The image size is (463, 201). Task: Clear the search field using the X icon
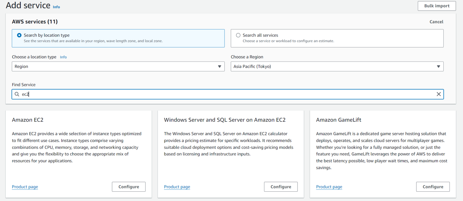(439, 94)
